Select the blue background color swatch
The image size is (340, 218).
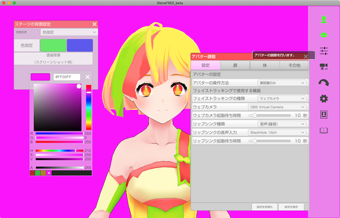click(80, 46)
